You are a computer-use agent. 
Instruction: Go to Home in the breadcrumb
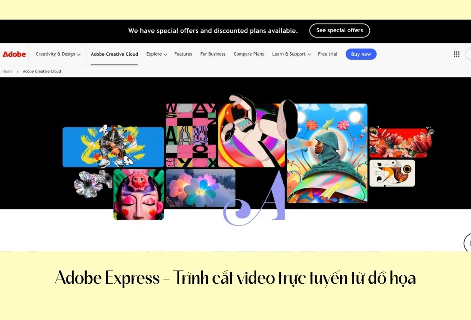[8, 71]
